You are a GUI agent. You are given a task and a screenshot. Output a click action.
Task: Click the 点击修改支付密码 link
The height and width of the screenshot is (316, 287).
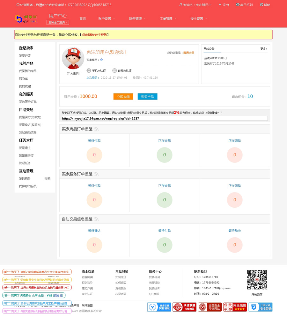click(x=94, y=34)
